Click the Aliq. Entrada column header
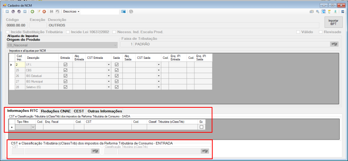 click(x=79, y=58)
